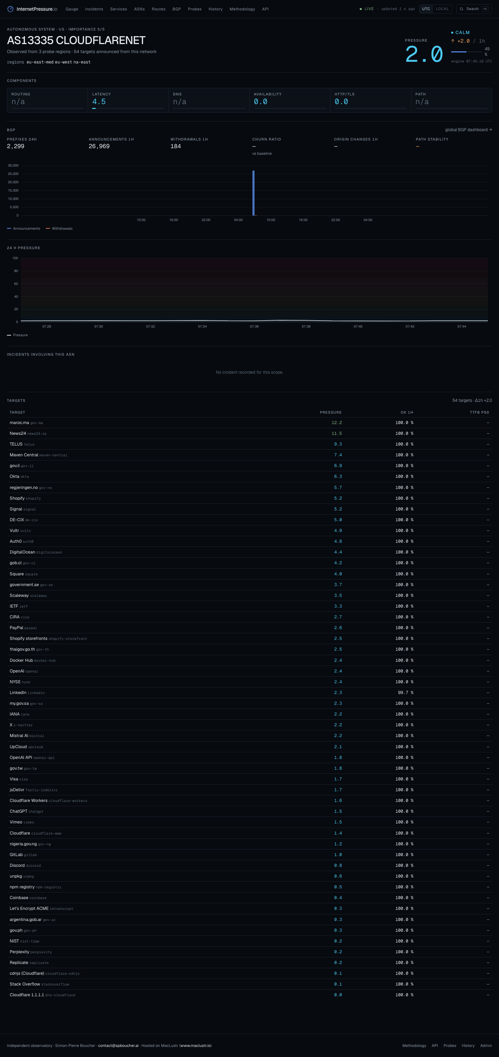Open the OpenAI API target row

pyautogui.click(x=249, y=758)
